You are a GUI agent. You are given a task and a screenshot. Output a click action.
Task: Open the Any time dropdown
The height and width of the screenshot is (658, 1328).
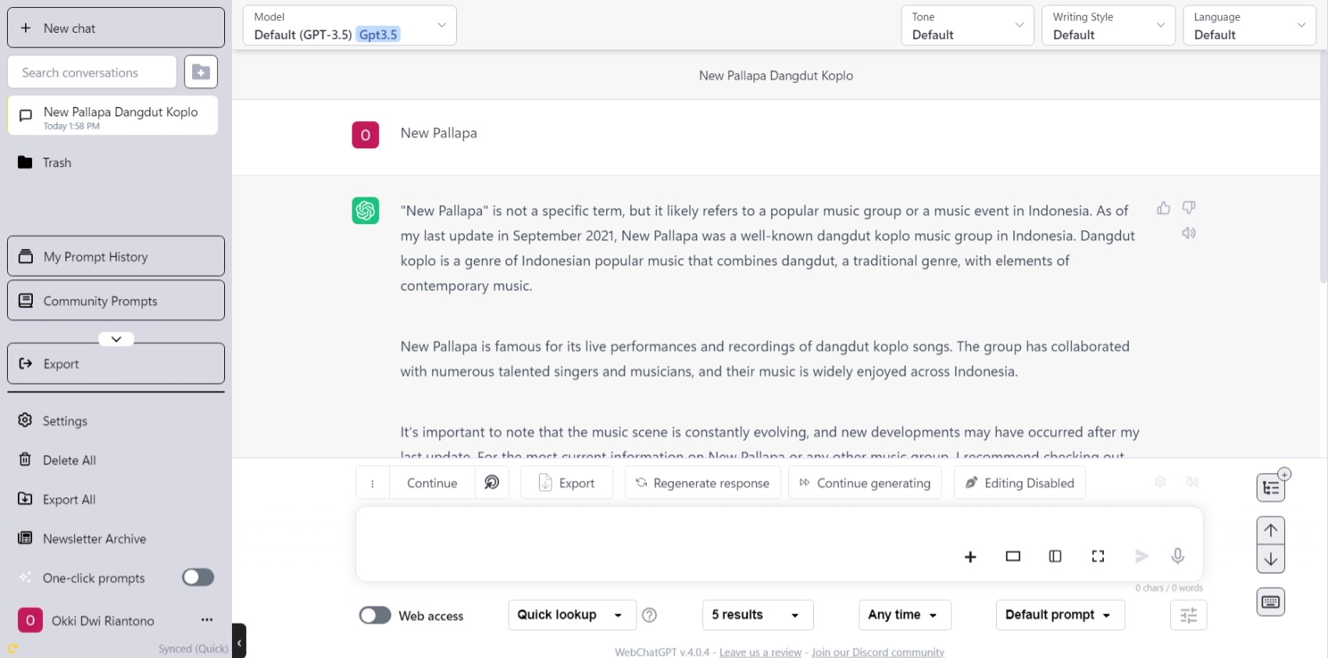[x=904, y=615]
